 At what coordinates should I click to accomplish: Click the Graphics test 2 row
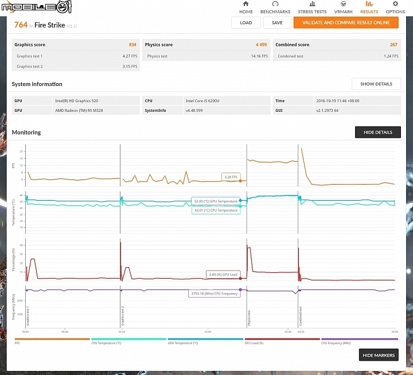click(76, 67)
